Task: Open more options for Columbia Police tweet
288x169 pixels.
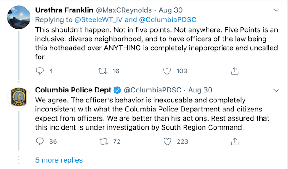Action: [276, 90]
